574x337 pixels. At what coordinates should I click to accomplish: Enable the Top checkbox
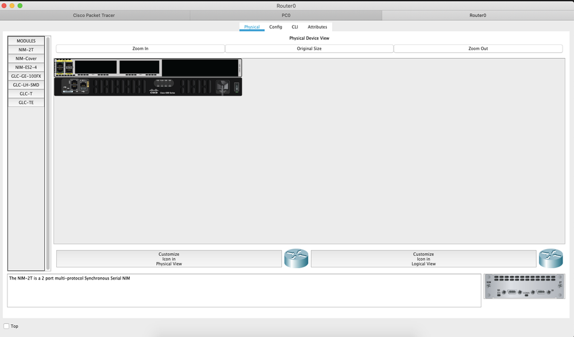pyautogui.click(x=6, y=326)
